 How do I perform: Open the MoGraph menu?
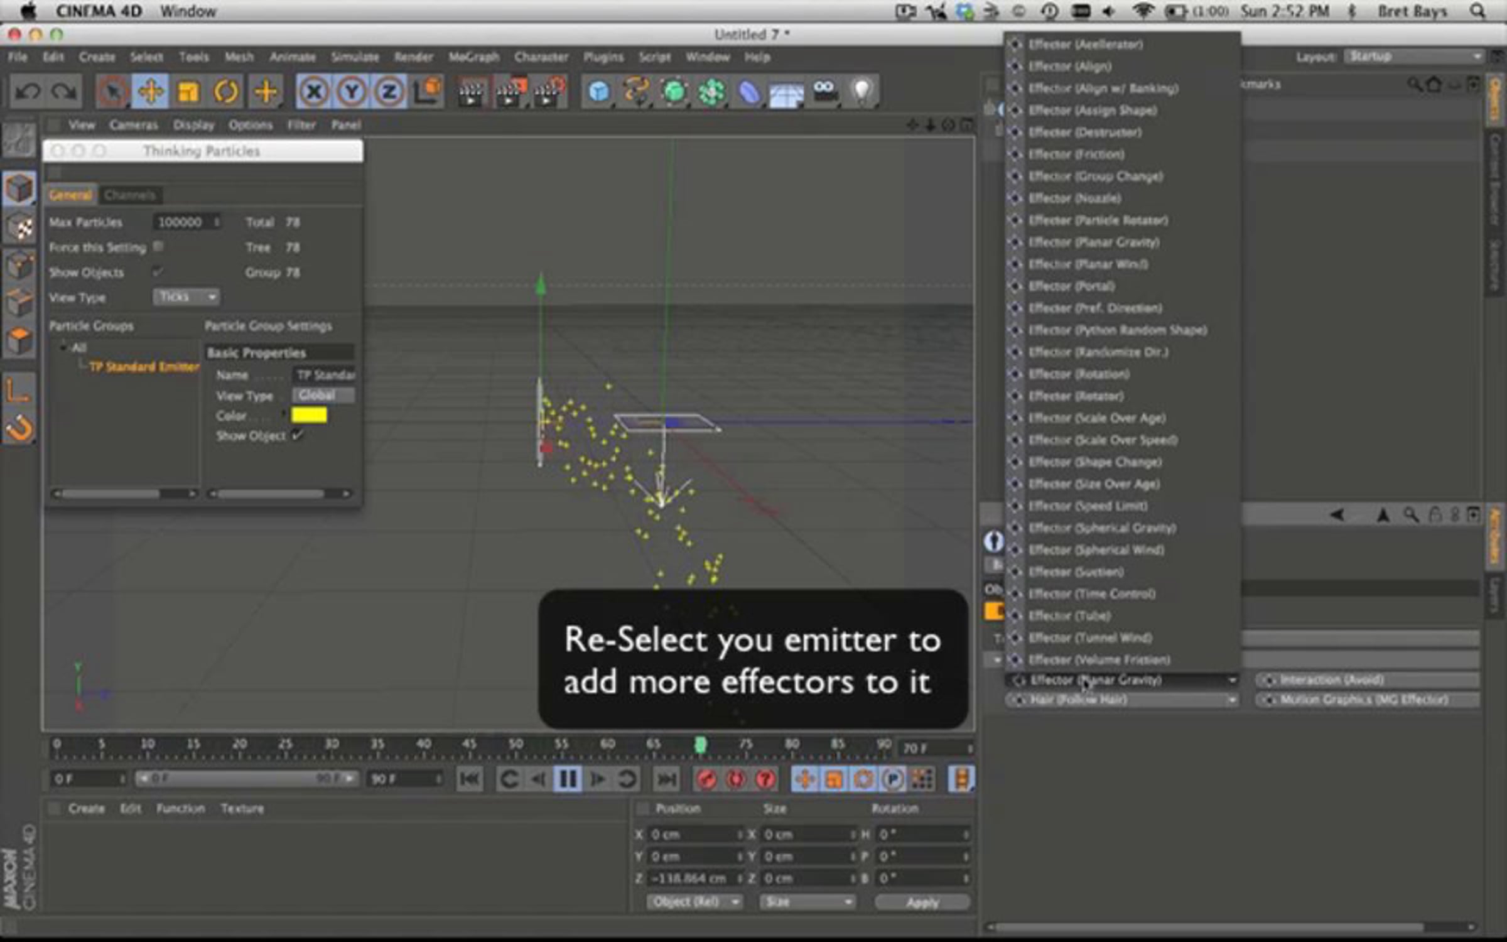coord(474,57)
